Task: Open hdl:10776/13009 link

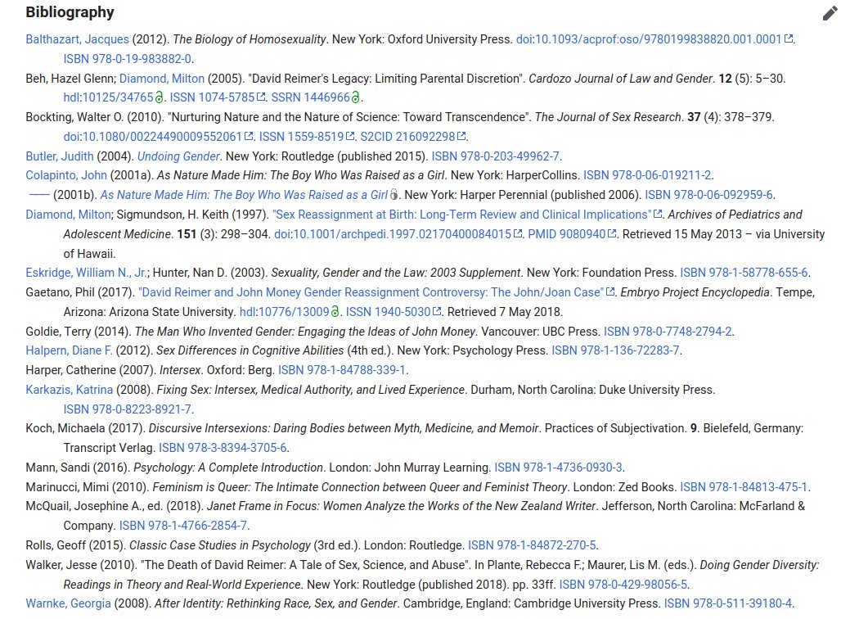Action: click(285, 312)
